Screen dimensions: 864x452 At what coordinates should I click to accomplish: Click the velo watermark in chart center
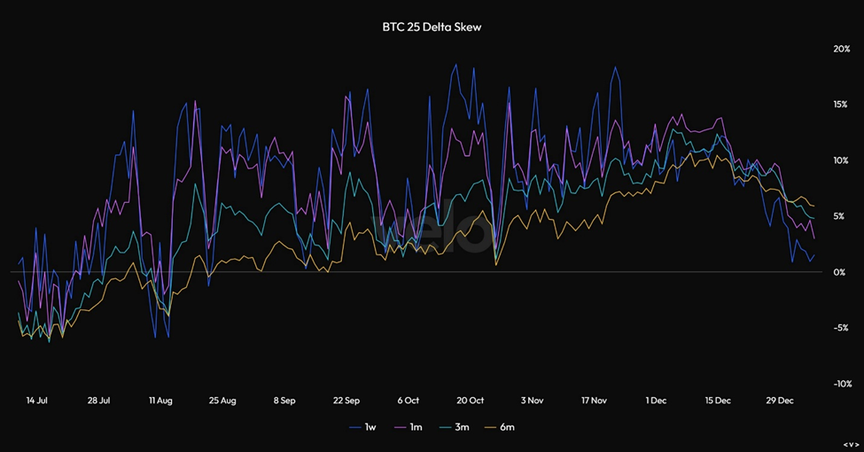(x=433, y=234)
